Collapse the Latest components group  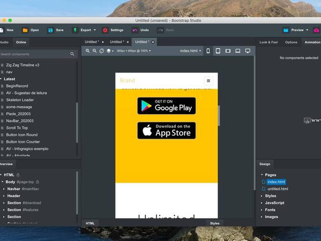click(x=1, y=79)
